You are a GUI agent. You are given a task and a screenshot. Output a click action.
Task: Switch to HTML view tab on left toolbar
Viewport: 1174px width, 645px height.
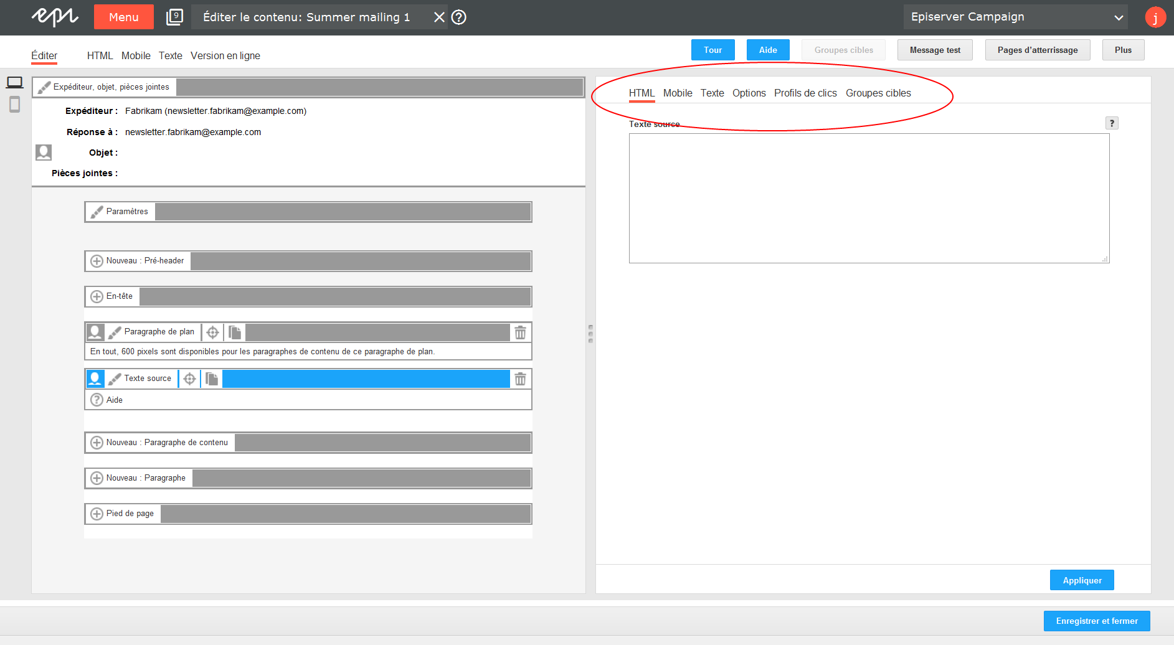pos(100,55)
